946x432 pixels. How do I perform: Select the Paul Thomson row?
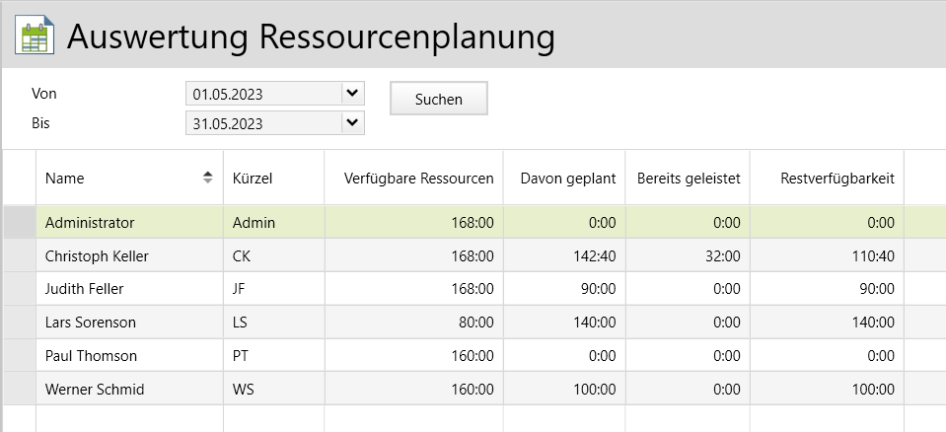click(x=91, y=356)
